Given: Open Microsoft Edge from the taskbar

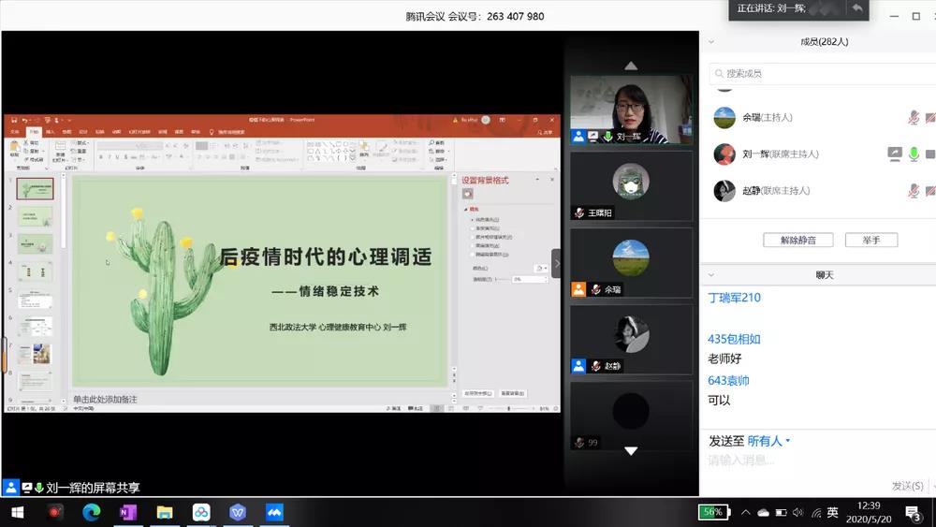Looking at the screenshot, I should 91,512.
